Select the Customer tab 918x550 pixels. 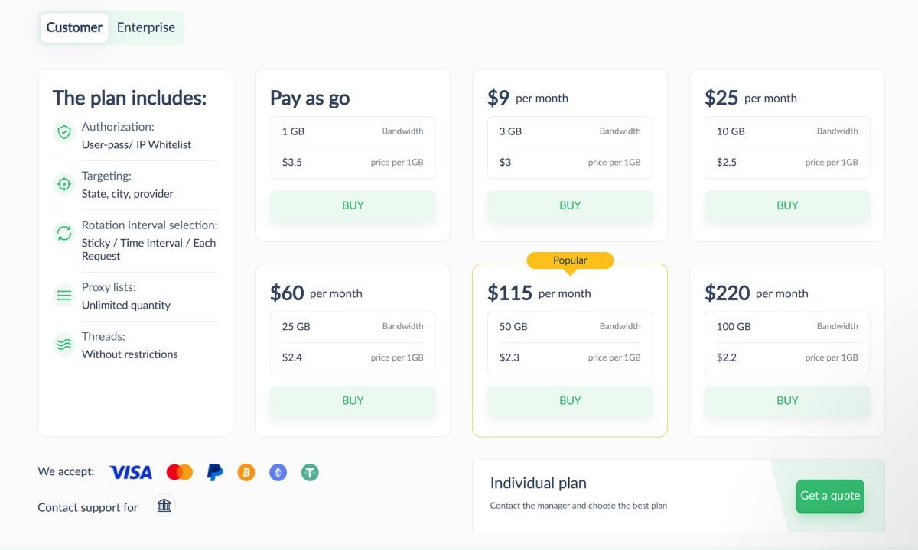(x=74, y=27)
